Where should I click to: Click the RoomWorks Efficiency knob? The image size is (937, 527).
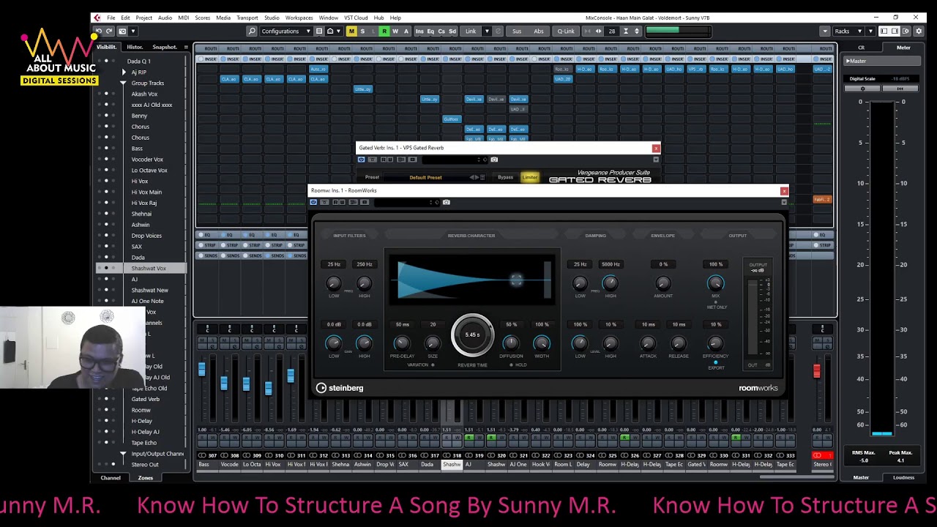[x=715, y=343]
